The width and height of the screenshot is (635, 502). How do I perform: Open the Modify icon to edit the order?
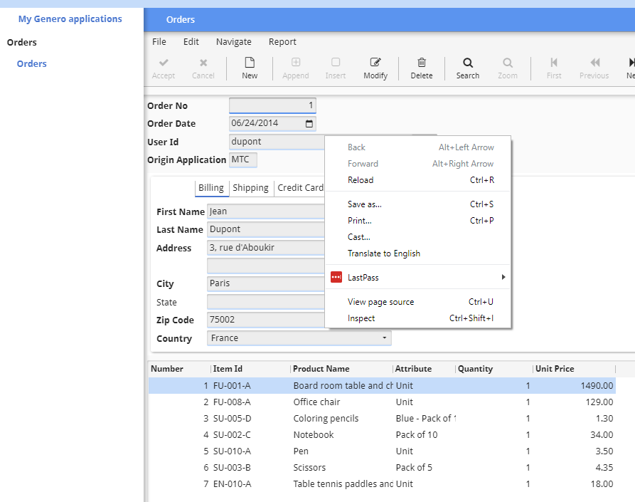pos(375,68)
